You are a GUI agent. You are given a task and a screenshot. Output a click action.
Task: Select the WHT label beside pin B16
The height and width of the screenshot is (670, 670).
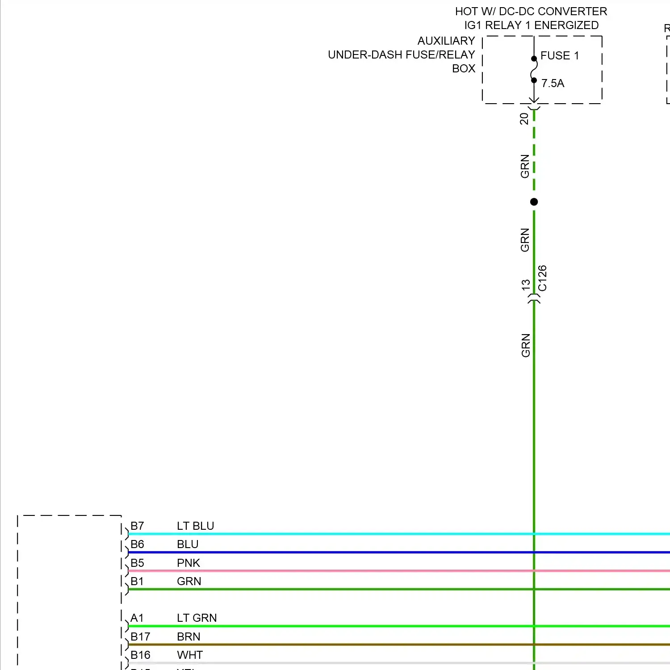190,655
